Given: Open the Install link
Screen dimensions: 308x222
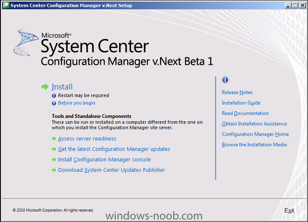Looking at the screenshot, I should [x=62, y=87].
